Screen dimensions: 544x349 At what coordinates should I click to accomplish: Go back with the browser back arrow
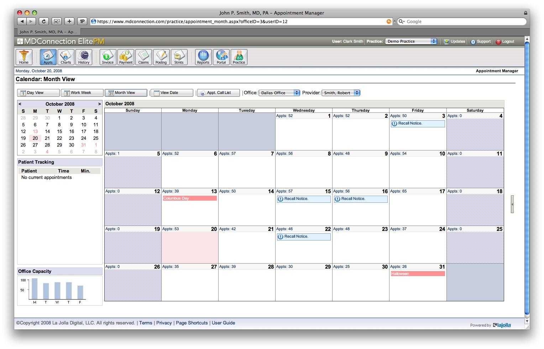pos(22,21)
